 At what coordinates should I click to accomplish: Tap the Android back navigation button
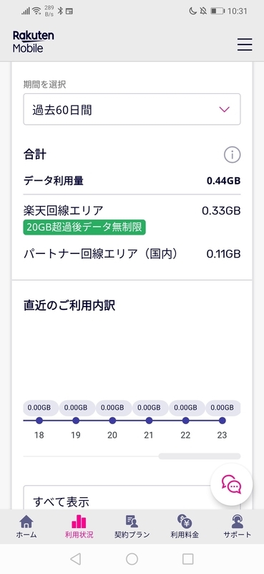coord(75,559)
